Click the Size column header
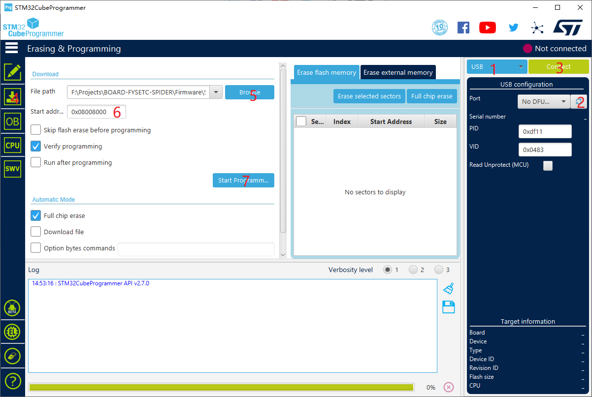592x397 pixels. click(x=440, y=122)
